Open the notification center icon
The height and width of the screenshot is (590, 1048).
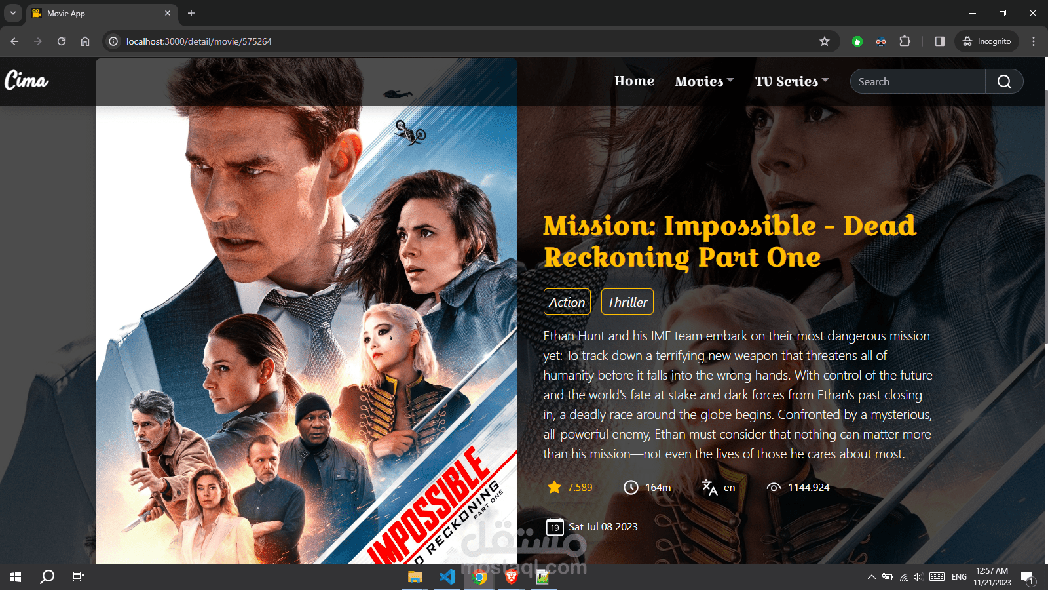1027,577
